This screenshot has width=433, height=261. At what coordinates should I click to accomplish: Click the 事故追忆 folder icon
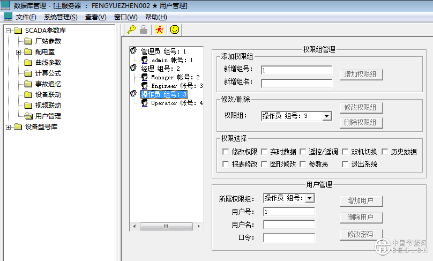tap(28, 84)
